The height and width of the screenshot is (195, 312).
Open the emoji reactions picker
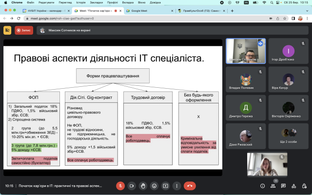[x=154, y=186]
